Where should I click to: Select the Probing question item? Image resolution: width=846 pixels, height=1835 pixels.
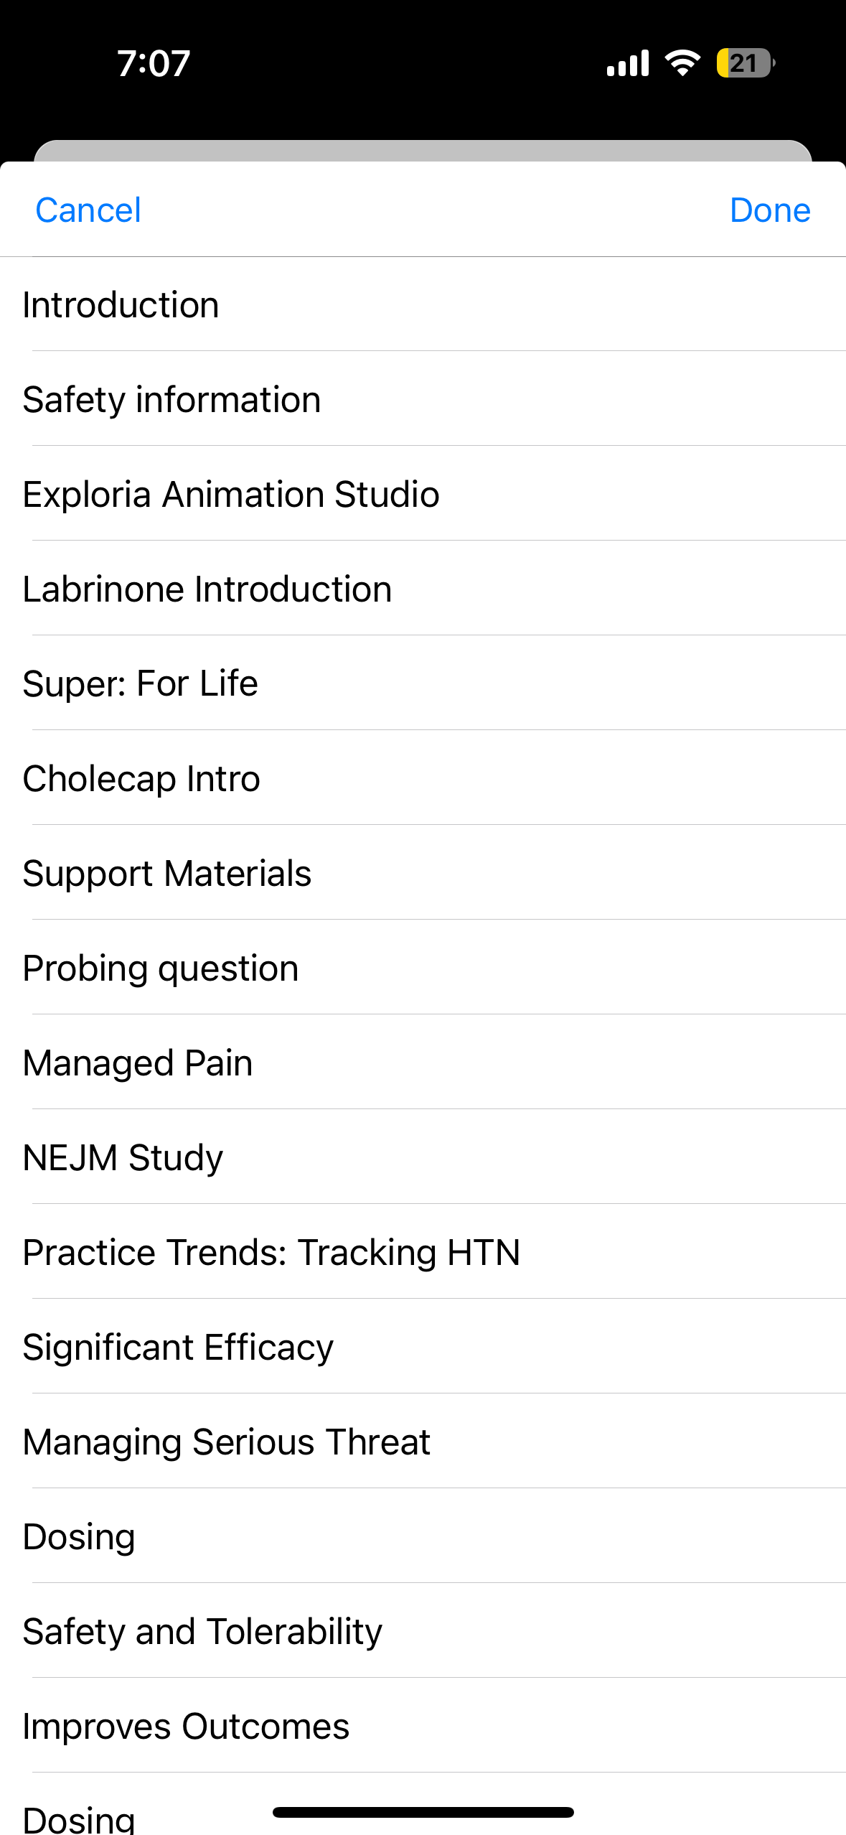[160, 968]
